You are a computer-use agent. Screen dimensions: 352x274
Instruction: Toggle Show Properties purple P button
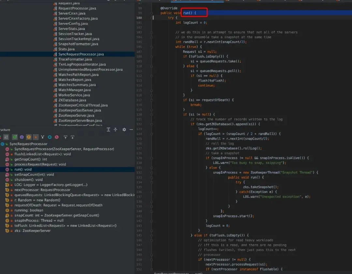22,137
